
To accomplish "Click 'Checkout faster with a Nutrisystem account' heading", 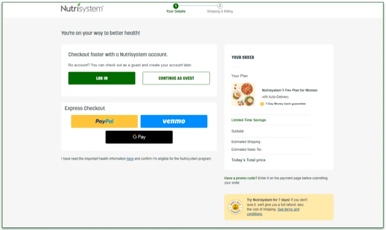I will pyautogui.click(x=118, y=54).
